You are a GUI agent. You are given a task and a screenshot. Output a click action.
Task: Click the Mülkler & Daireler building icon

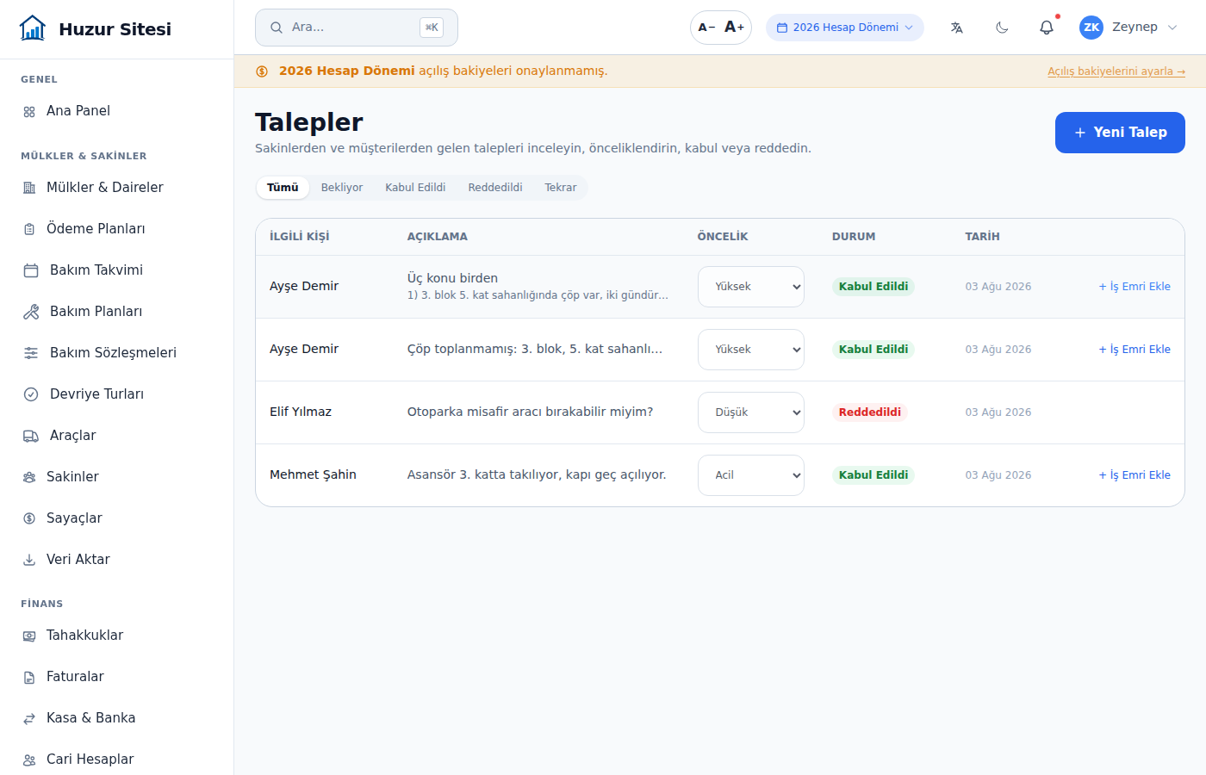point(29,188)
